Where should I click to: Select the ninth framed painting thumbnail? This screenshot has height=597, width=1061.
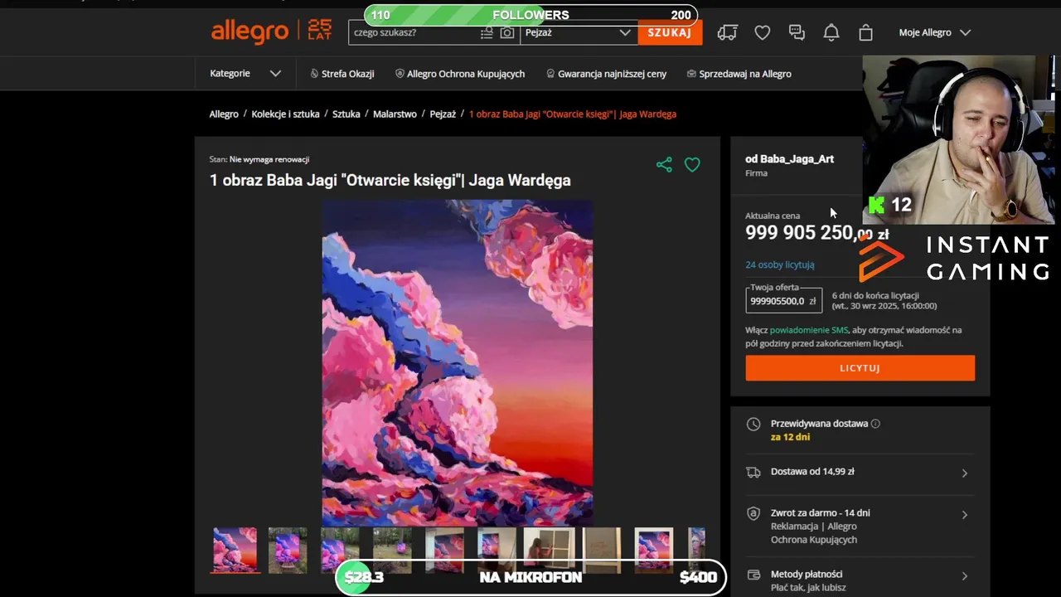pyautogui.click(x=654, y=550)
